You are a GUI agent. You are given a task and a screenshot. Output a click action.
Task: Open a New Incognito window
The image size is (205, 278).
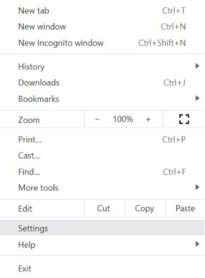(102, 43)
